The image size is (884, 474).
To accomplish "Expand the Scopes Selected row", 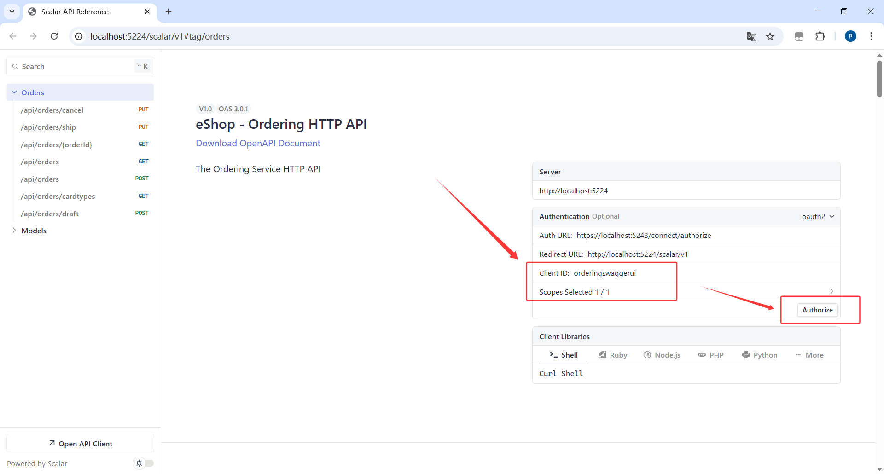I will tap(686, 292).
